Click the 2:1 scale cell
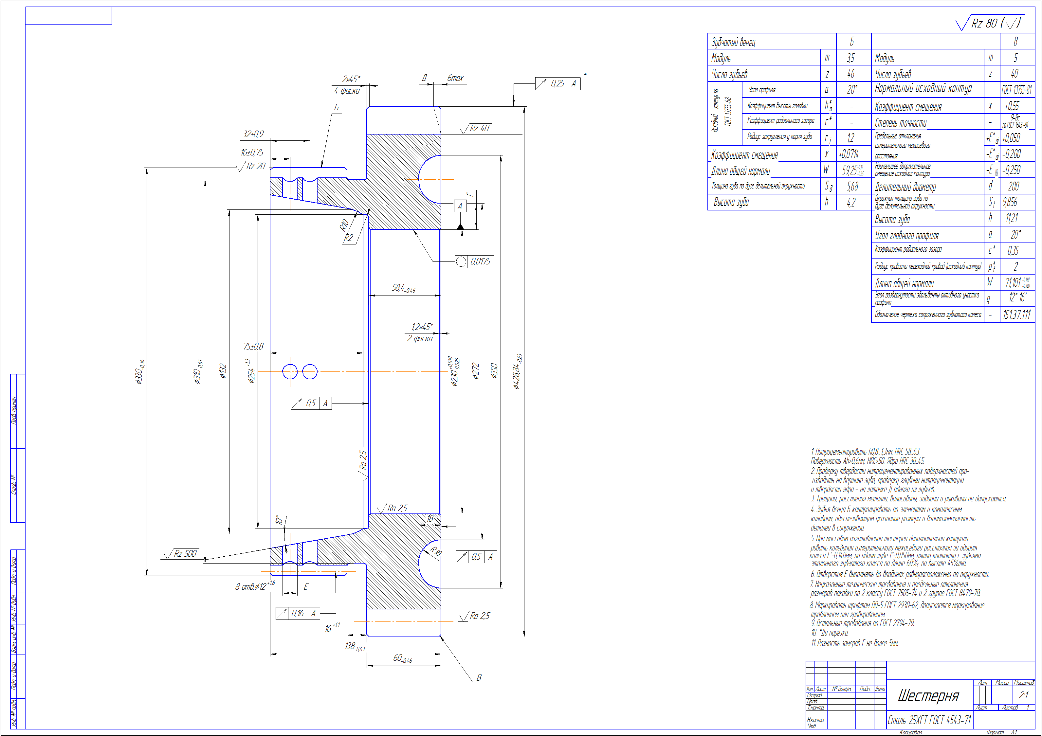 tap(1023, 695)
